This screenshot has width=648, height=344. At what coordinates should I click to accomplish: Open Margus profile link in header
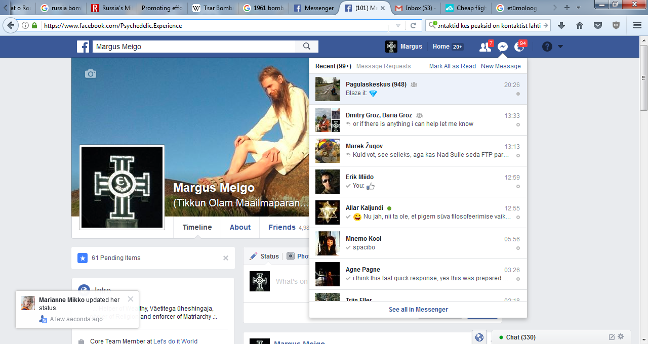pyautogui.click(x=403, y=47)
